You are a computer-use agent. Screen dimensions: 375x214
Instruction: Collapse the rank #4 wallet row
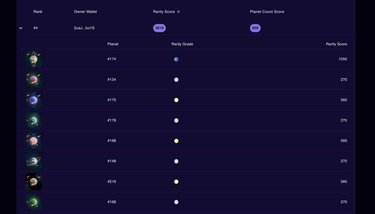(x=21, y=28)
